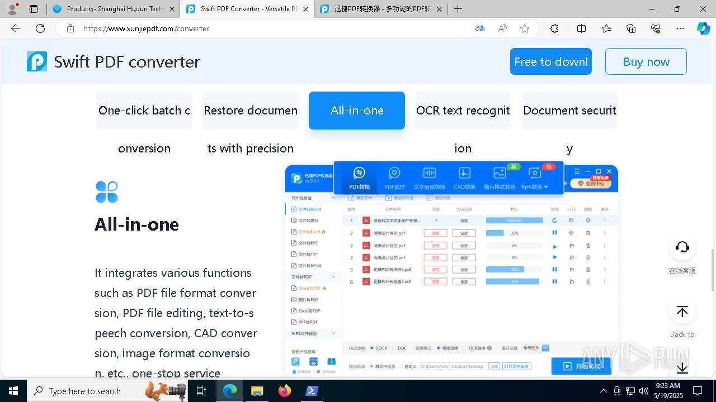Open the Collections icon

pyautogui.click(x=631, y=28)
